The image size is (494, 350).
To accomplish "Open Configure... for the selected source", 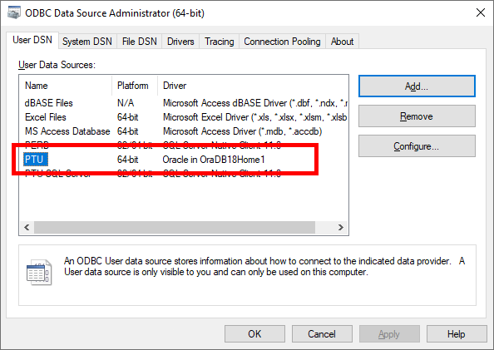I will [x=417, y=146].
